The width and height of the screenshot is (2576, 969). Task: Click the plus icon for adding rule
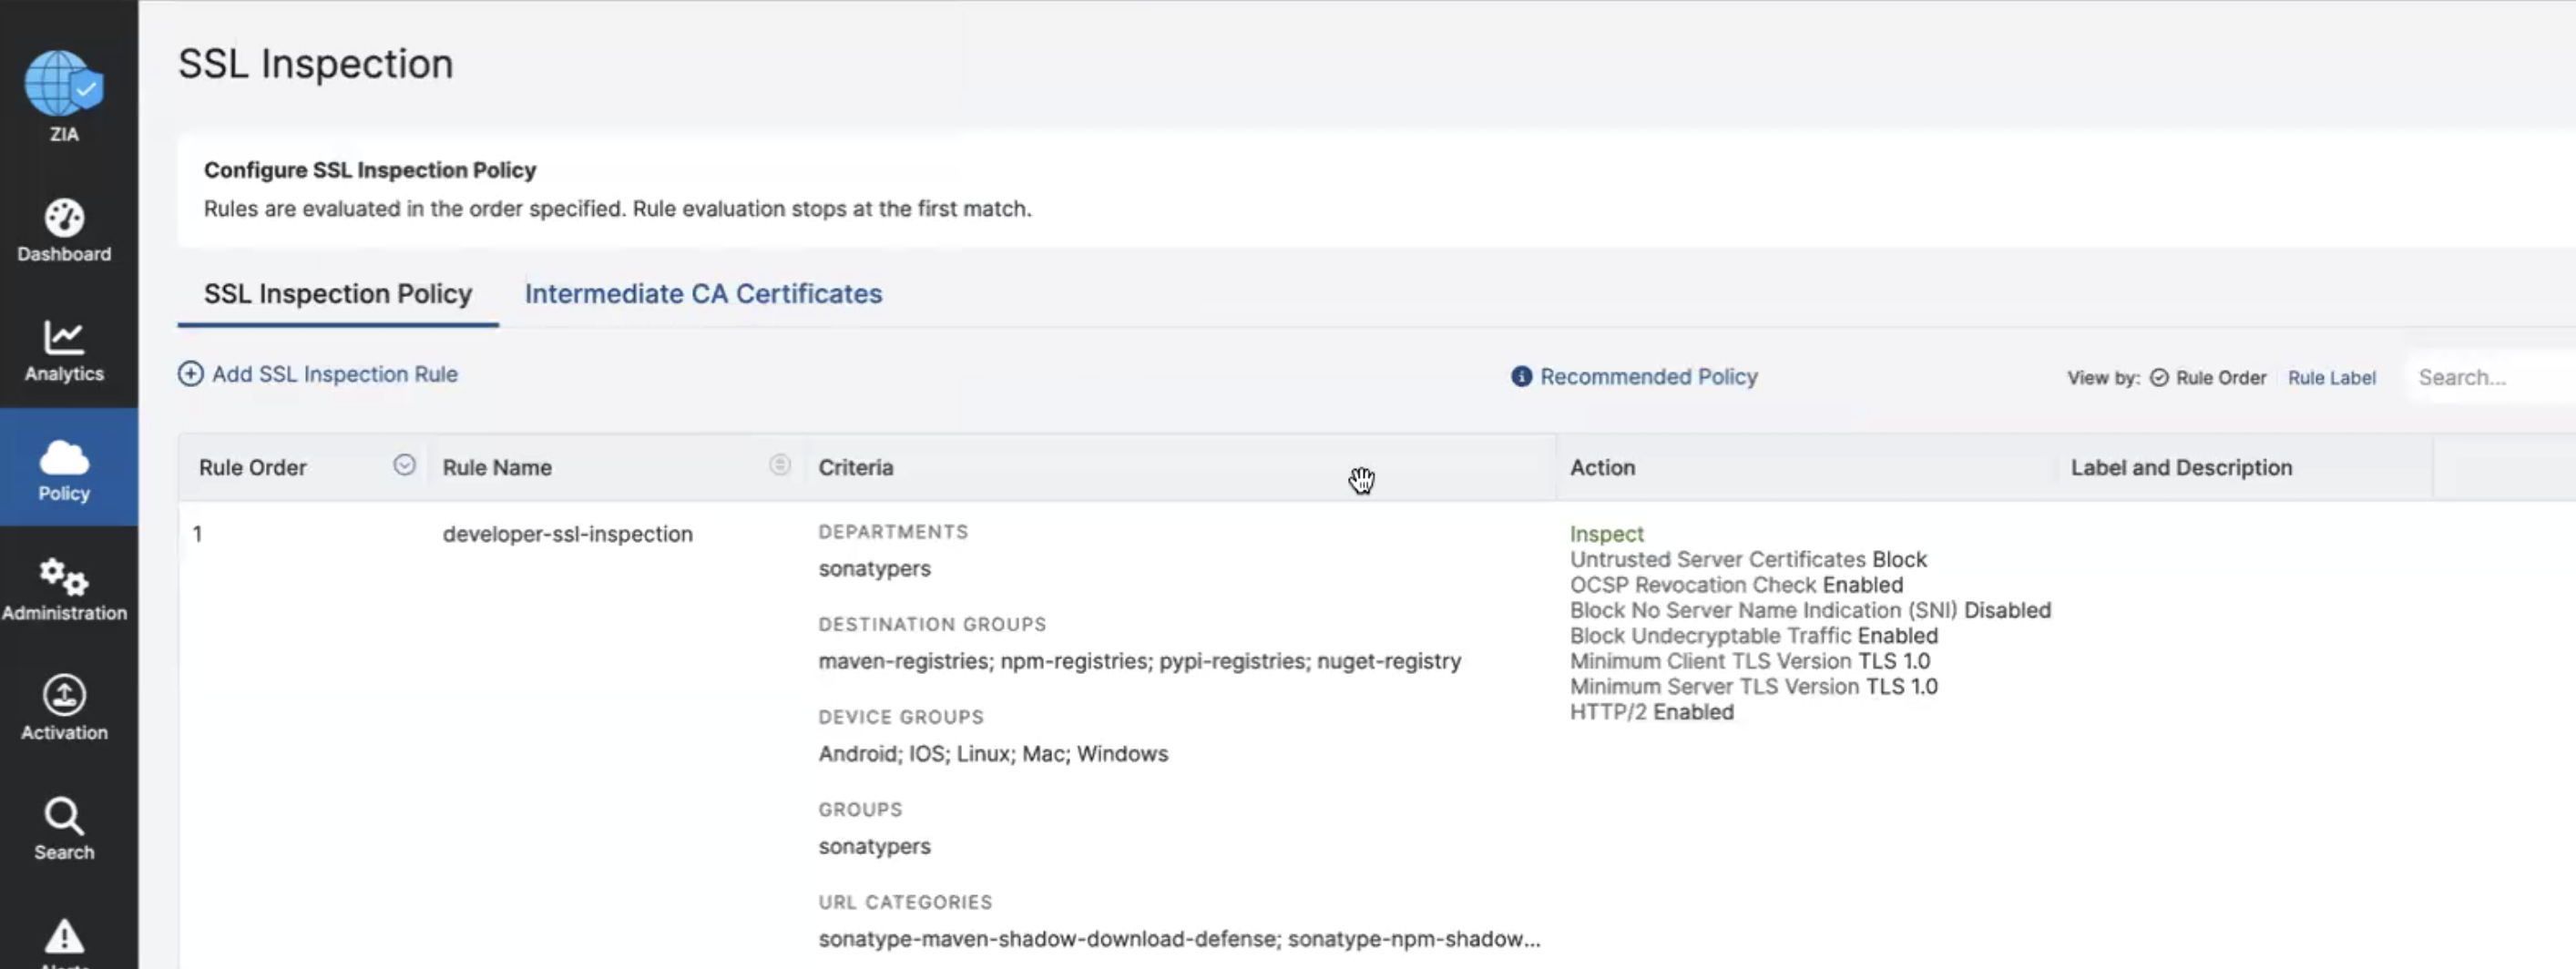tap(190, 374)
